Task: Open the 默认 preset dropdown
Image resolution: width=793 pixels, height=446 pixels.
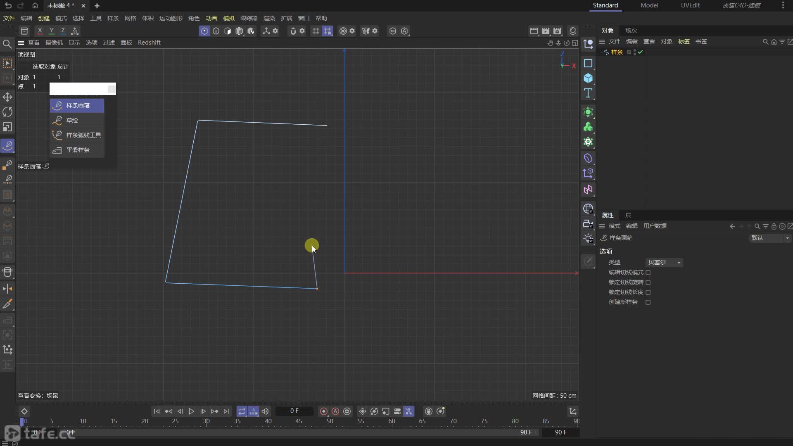Action: 770,238
